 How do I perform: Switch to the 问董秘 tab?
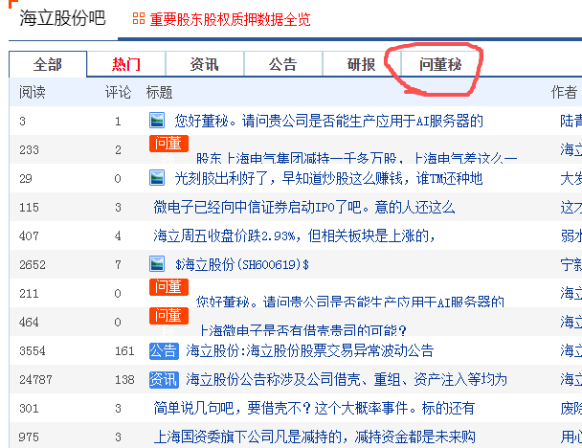point(440,64)
